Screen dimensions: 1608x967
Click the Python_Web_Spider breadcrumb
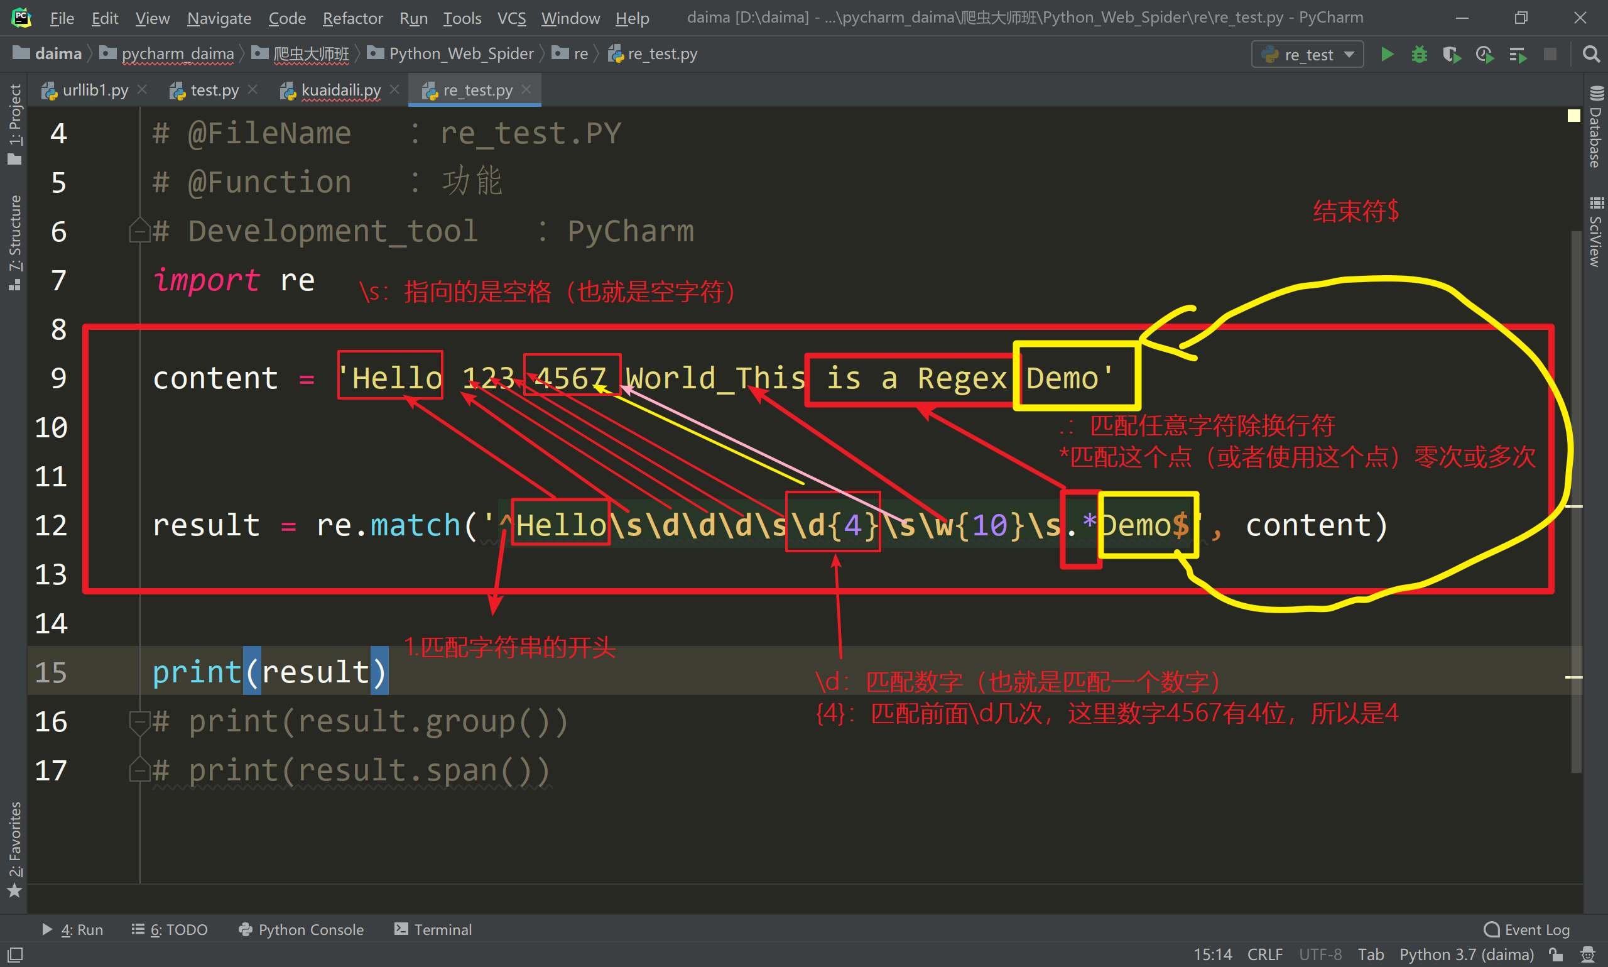click(x=450, y=53)
